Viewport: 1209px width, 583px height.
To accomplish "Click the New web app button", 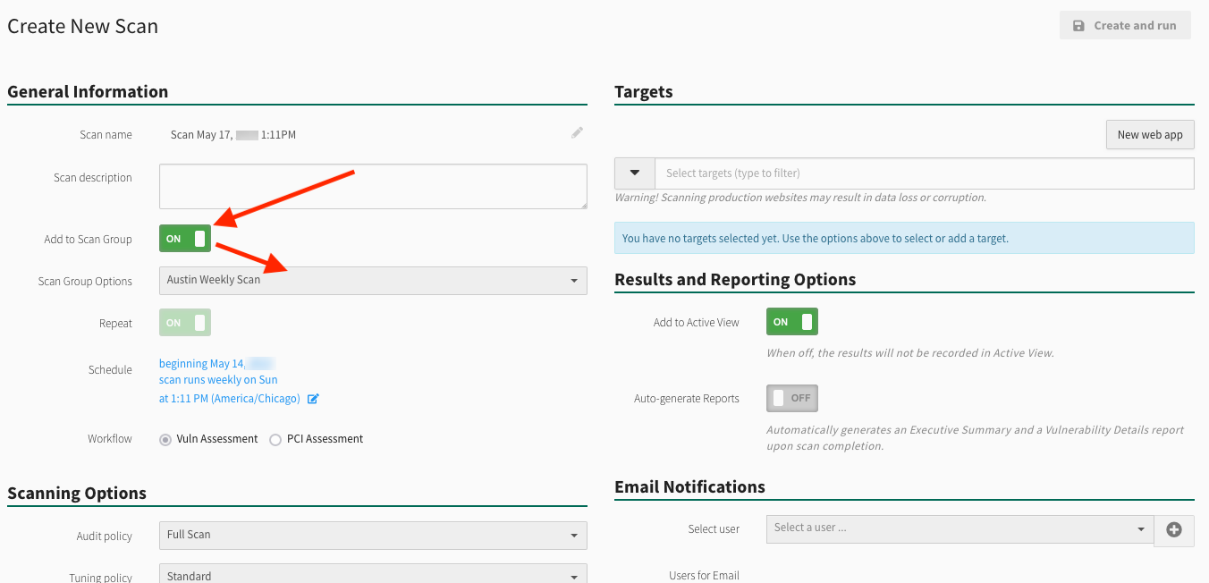I will pyautogui.click(x=1149, y=135).
